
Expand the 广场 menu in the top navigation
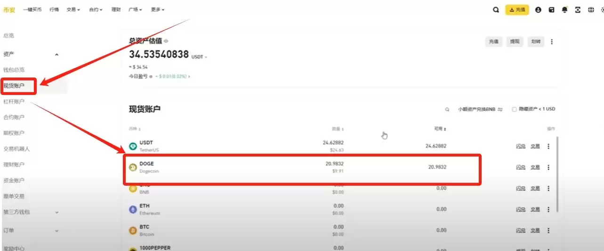(x=135, y=9)
